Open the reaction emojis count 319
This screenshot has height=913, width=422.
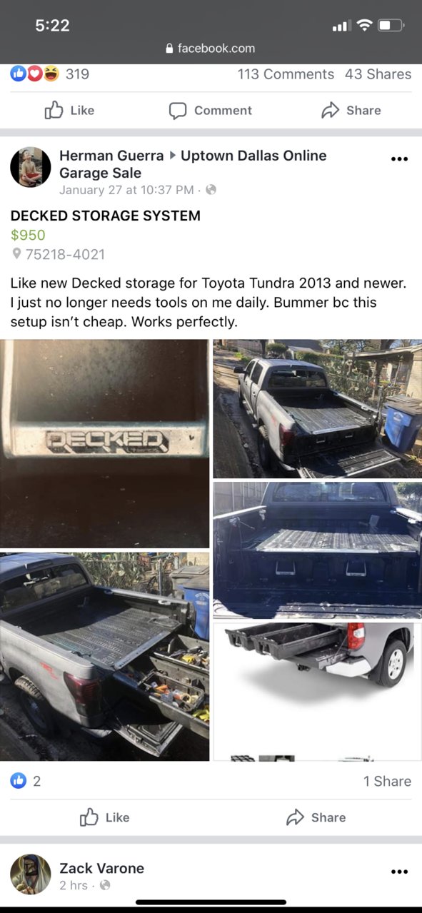point(49,74)
